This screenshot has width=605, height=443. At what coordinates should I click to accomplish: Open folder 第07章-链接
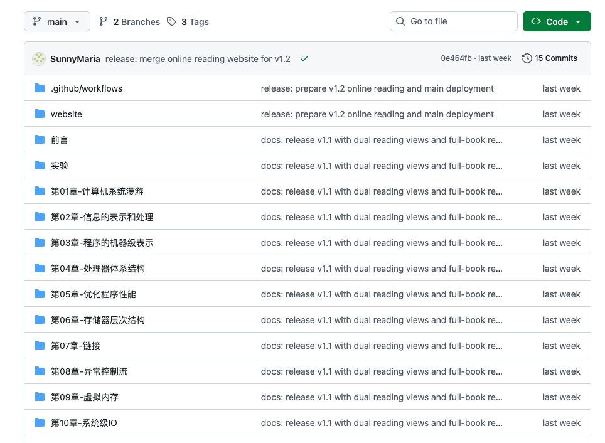pyautogui.click(x=75, y=346)
